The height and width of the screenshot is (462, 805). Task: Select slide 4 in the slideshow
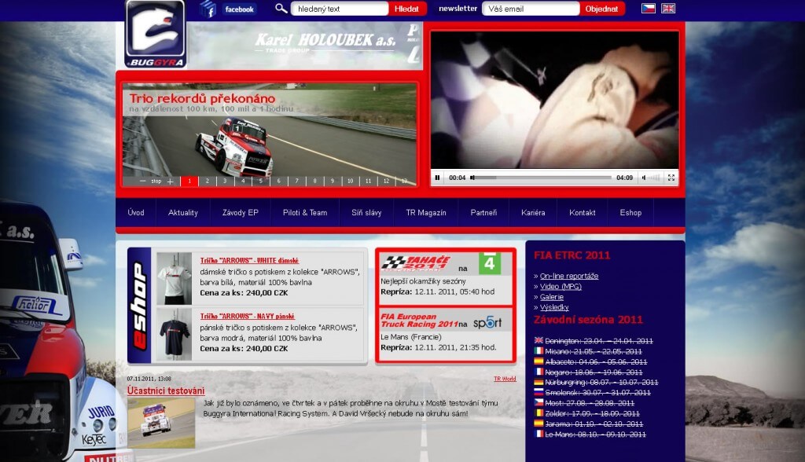(243, 181)
